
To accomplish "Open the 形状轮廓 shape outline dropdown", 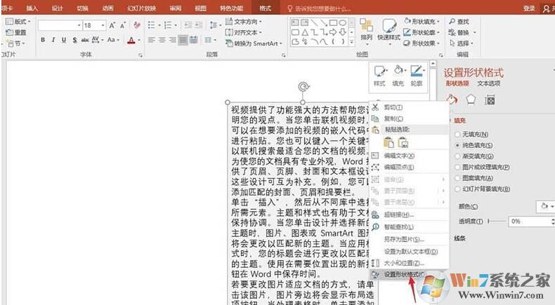I will [x=422, y=32].
